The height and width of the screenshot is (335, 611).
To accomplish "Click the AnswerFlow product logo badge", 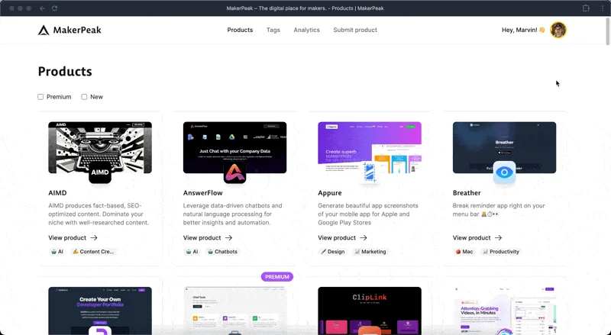I will point(234,172).
